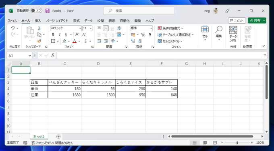Screen dimensions: 274x151
Task: Center text horizontally
Action: click(x=106, y=34)
